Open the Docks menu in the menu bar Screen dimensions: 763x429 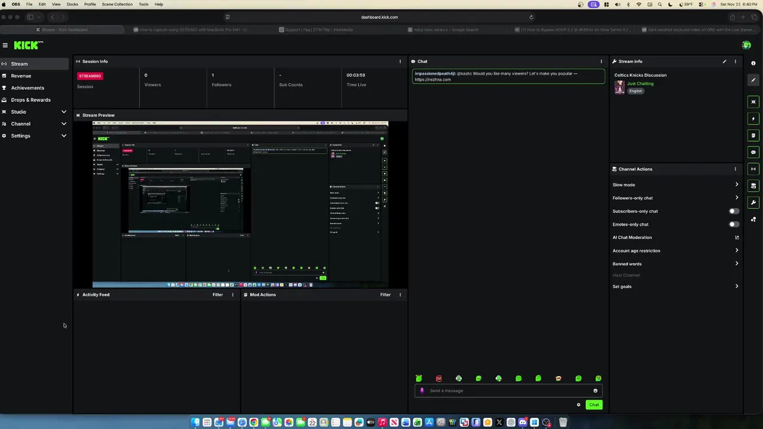tap(72, 4)
